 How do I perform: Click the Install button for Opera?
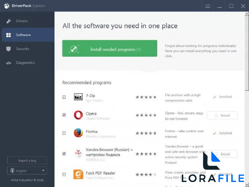tap(222, 115)
